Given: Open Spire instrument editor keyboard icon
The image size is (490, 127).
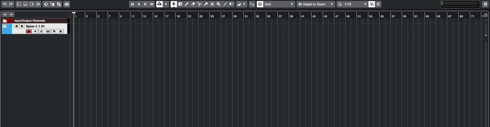Looking at the screenshot, I should click(48, 31).
